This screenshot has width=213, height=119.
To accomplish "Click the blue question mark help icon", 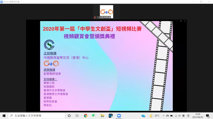I will pos(143,116).
